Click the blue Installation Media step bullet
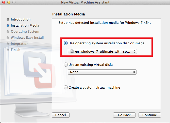Image resolution: width=170 pixels, height=123 pixels. coord(8,26)
